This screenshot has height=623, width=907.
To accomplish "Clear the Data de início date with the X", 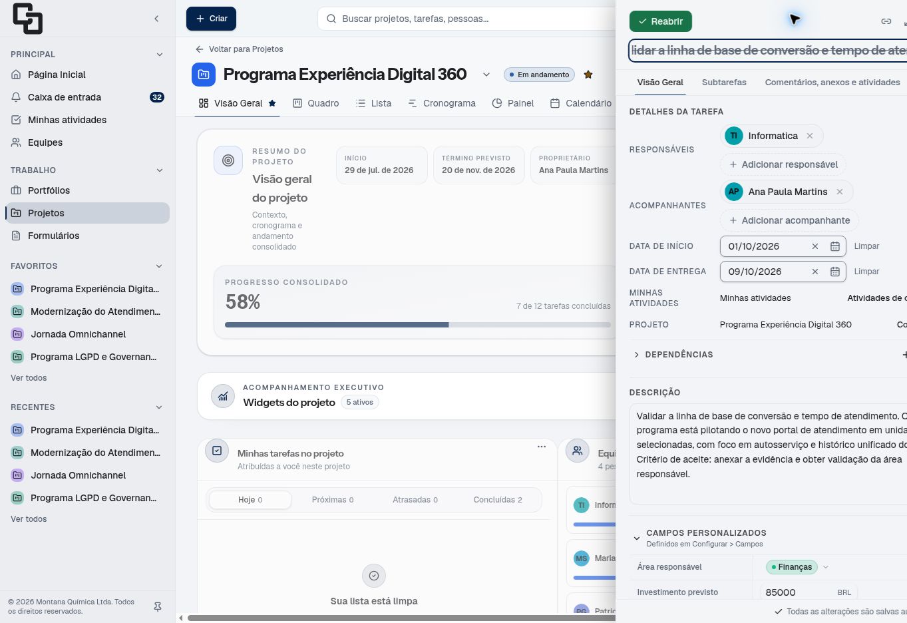I will (x=815, y=246).
